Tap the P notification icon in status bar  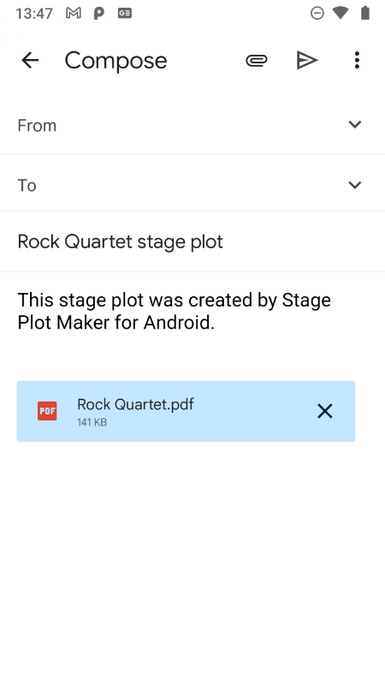(99, 14)
